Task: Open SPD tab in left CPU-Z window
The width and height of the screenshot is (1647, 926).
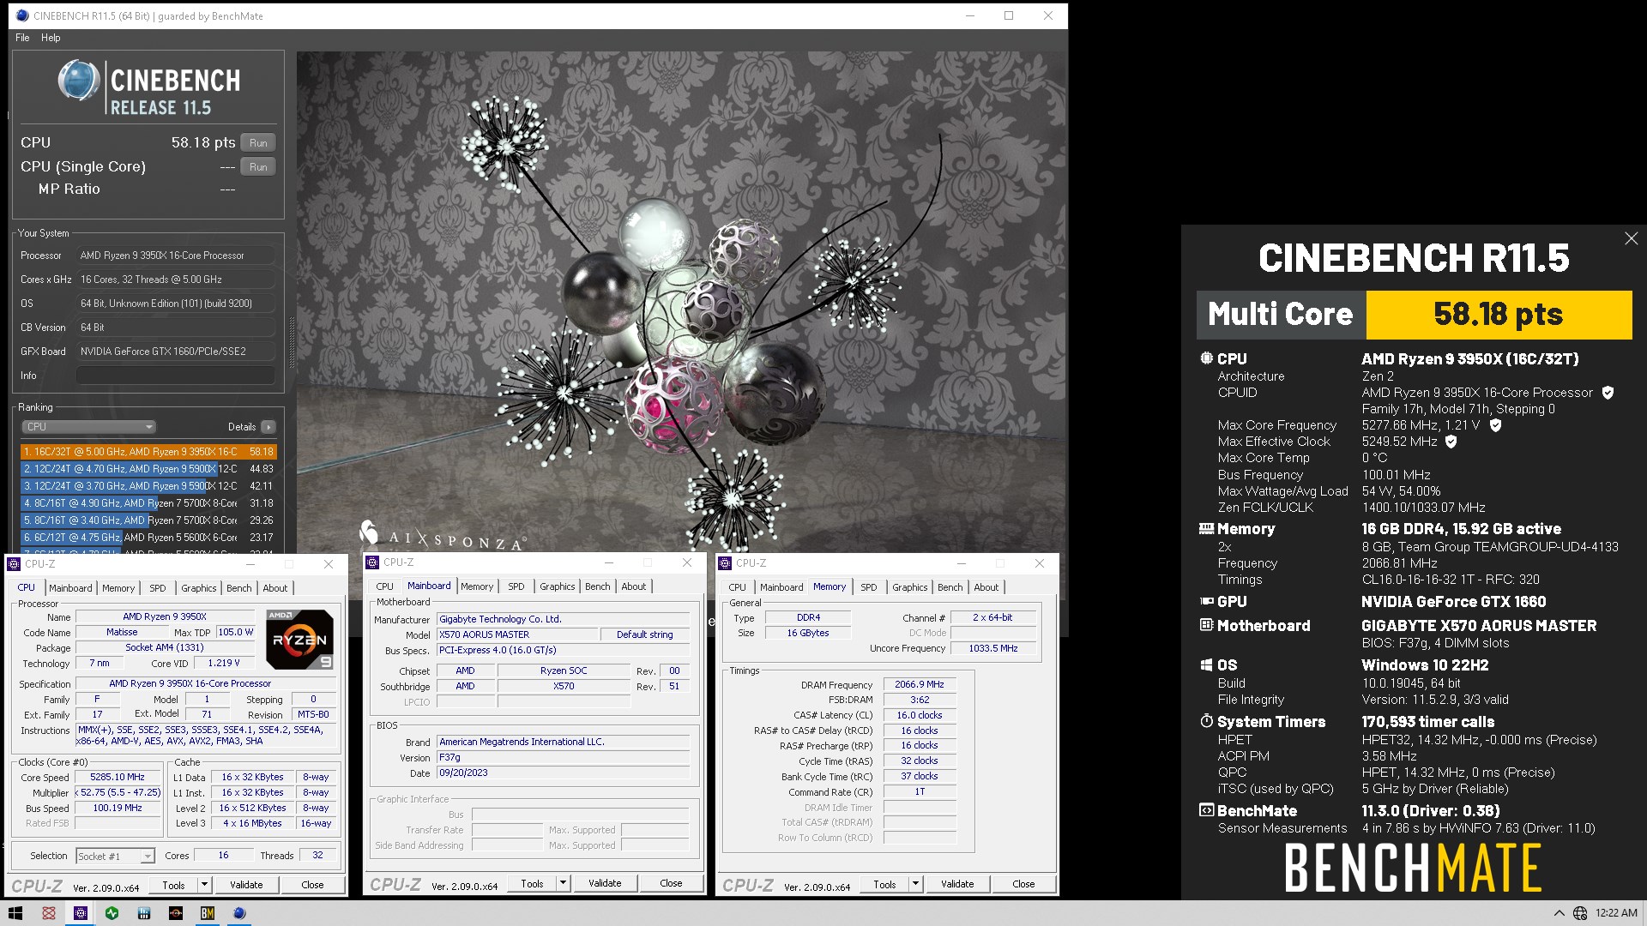Action: (158, 588)
